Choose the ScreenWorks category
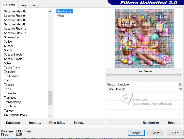This screenshot has height=139, width=184. [x=12, y=37]
